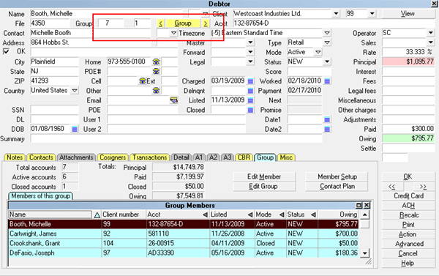Click the Credit Card button
This screenshot has height=276, width=439.
[408, 196]
